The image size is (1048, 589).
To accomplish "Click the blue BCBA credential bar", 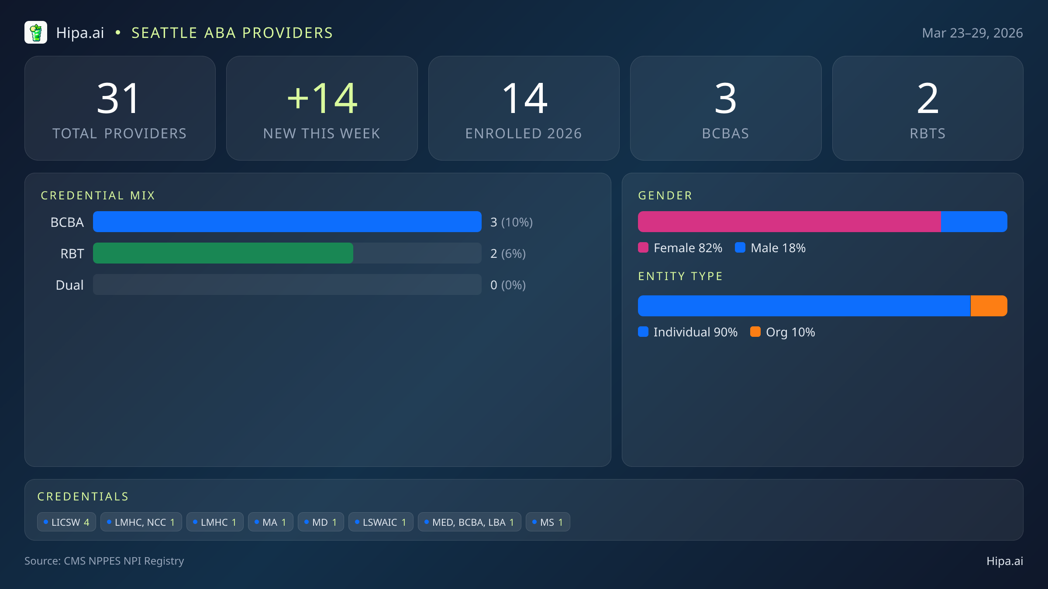I will click(x=287, y=222).
